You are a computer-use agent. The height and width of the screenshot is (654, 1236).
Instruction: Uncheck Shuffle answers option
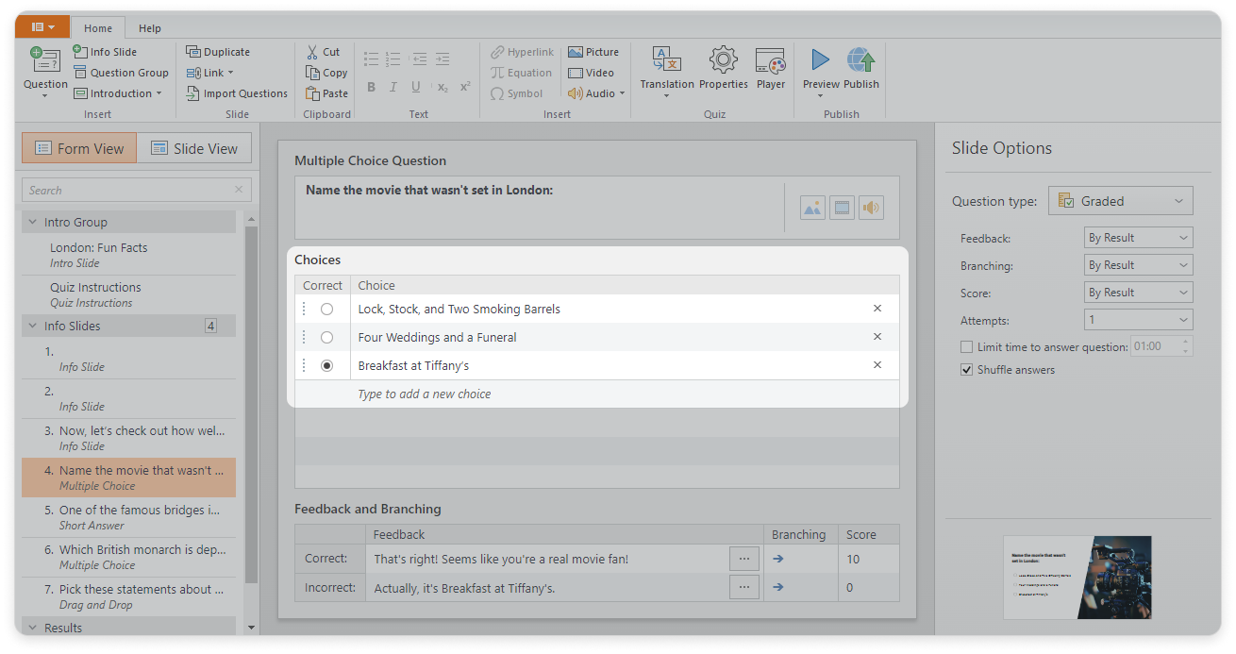coord(966,370)
